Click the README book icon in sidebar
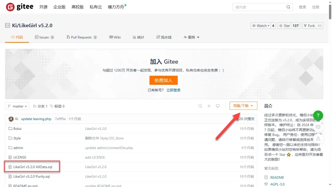 point(266,177)
